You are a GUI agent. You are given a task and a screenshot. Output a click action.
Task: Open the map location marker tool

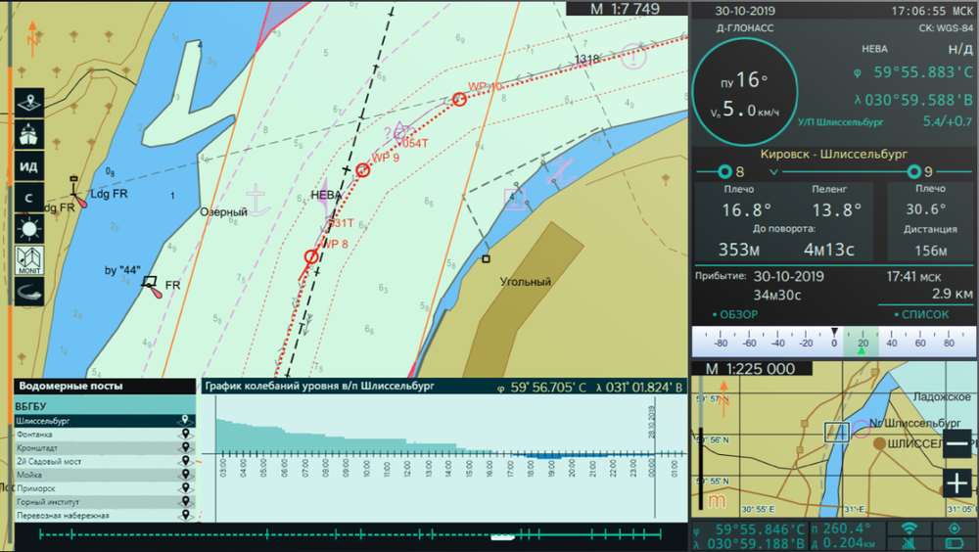click(x=28, y=103)
